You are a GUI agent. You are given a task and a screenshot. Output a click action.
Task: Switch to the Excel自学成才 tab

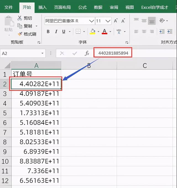click(x=155, y=7)
